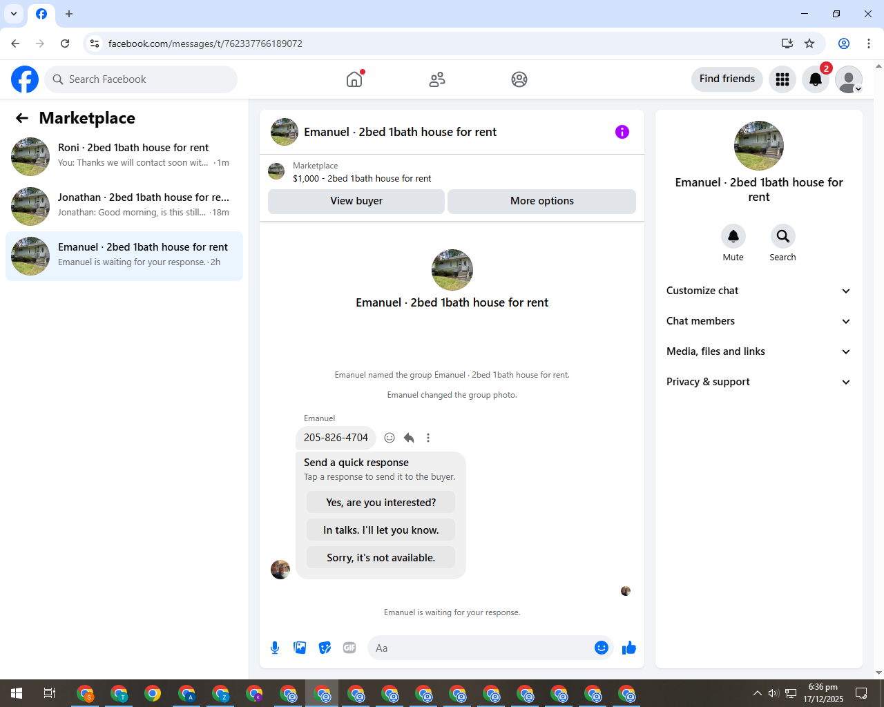This screenshot has width=884, height=707.
Task: View site information icon in address bar
Action: [95, 43]
